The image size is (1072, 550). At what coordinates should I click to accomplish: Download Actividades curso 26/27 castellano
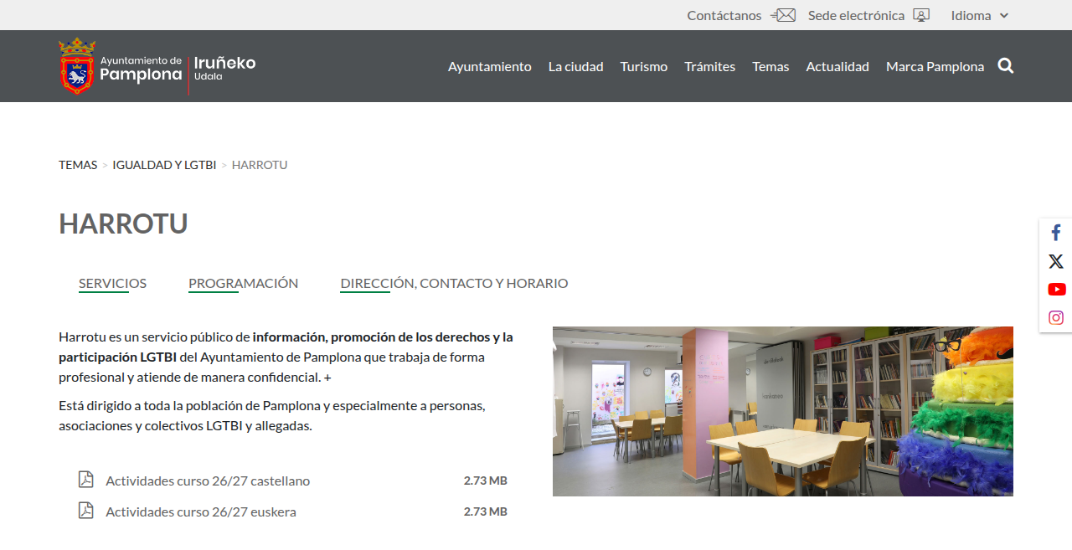[x=208, y=481]
